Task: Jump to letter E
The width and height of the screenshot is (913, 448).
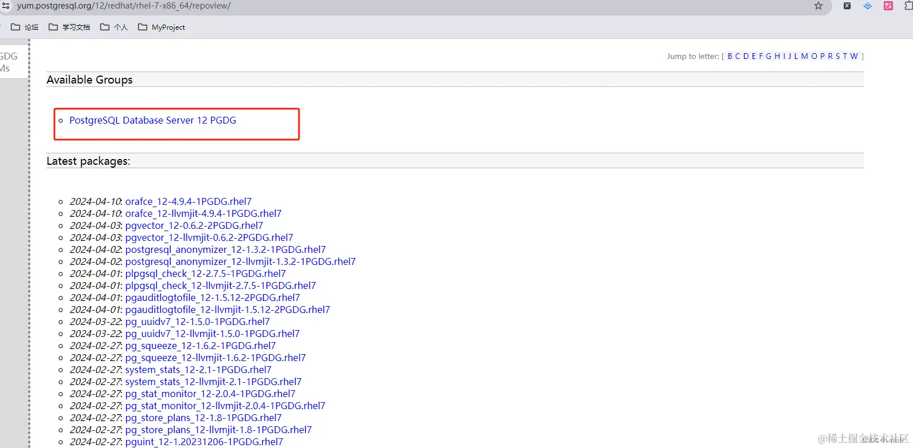Action: 754,56
